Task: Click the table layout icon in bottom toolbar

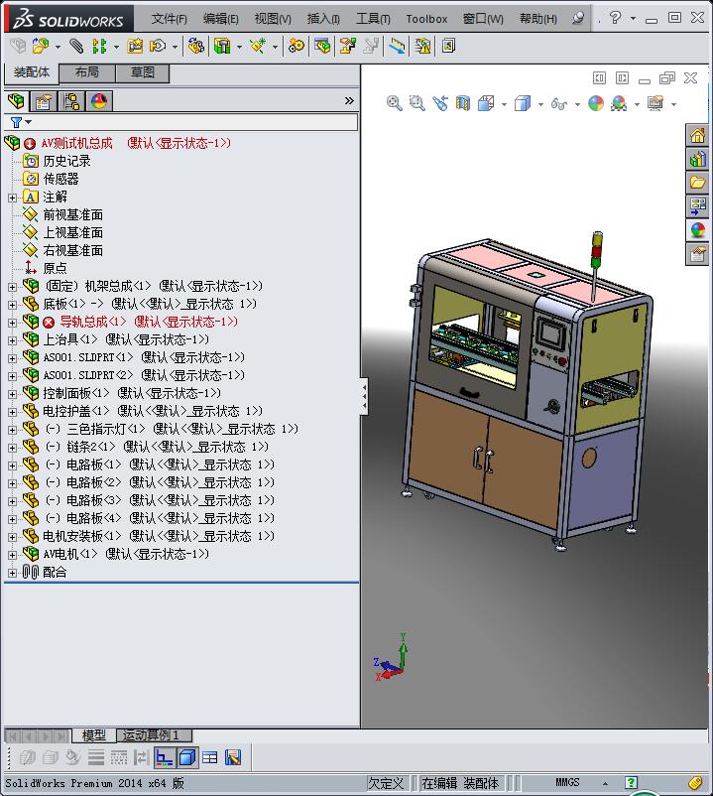Action: pyautogui.click(x=210, y=758)
